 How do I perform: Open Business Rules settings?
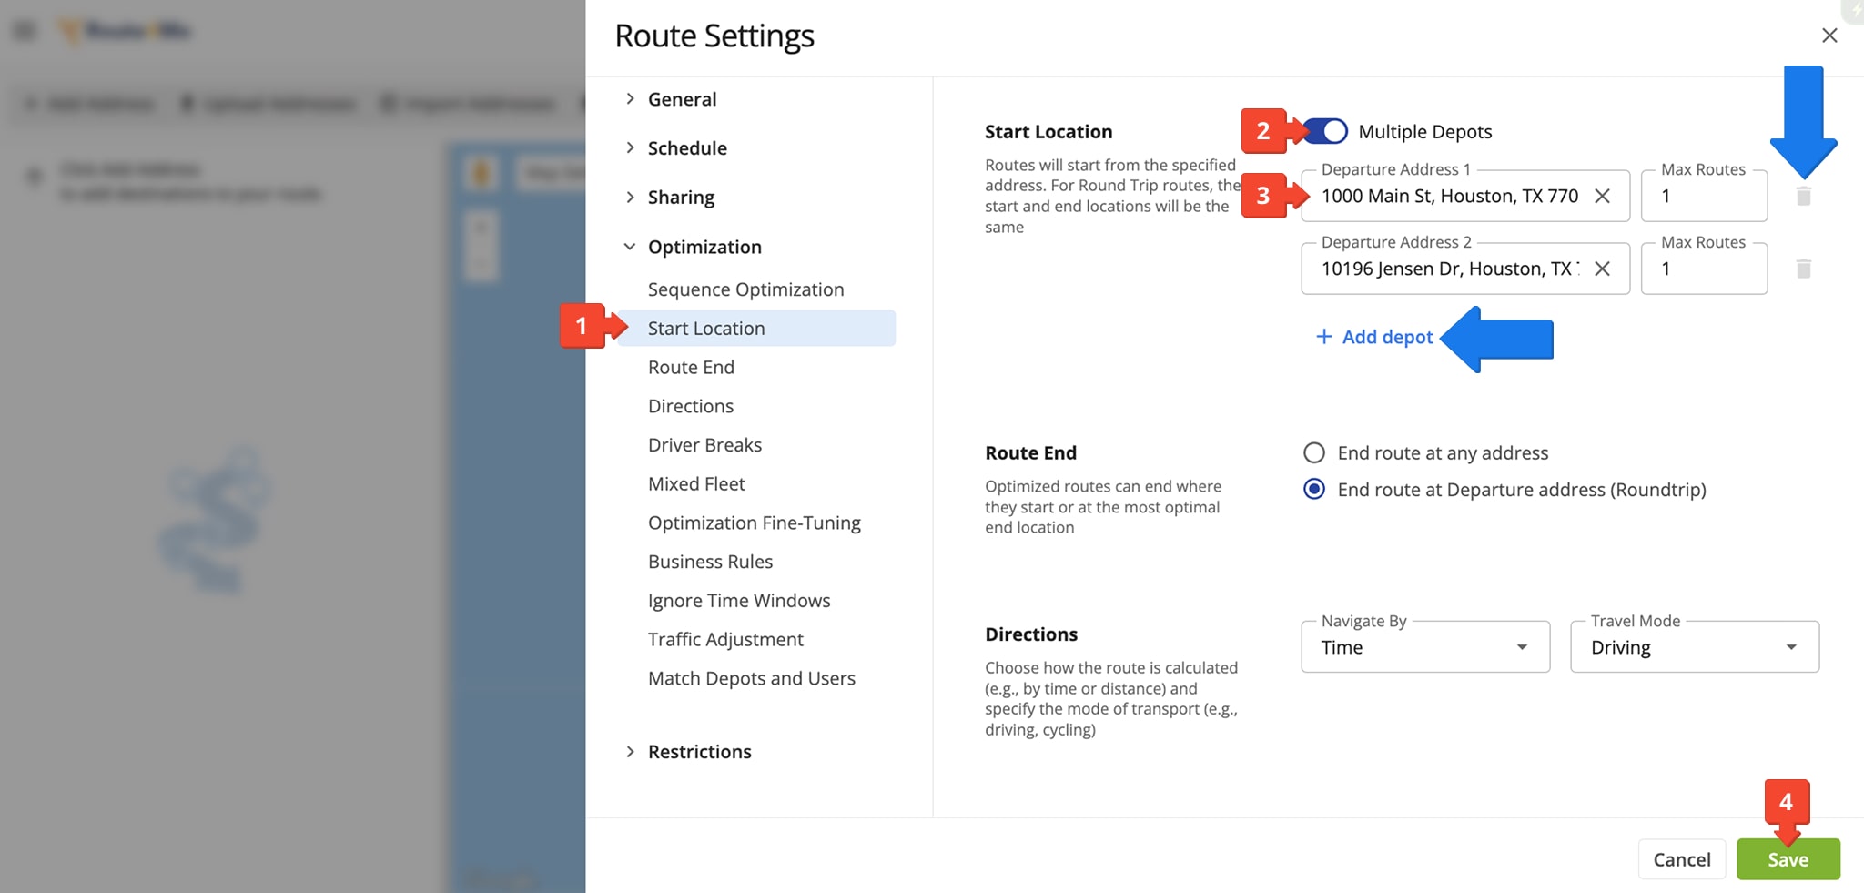(710, 562)
